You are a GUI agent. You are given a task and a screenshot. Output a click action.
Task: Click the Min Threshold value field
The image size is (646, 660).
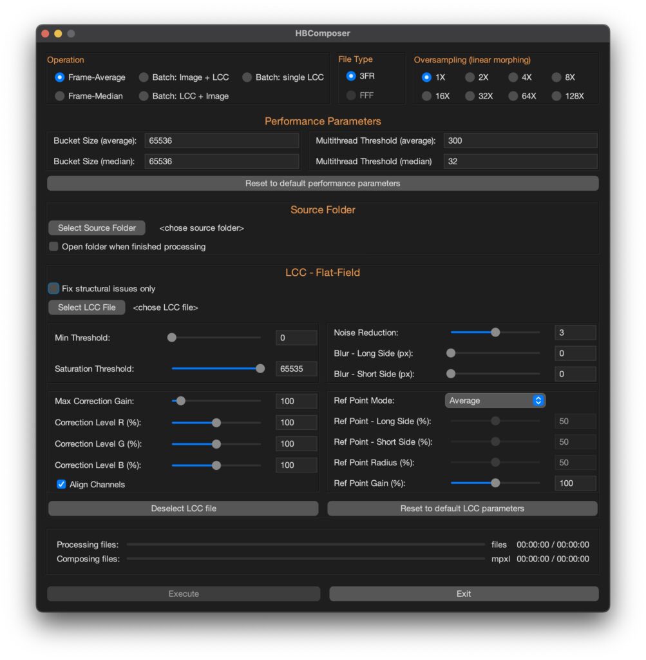click(296, 338)
